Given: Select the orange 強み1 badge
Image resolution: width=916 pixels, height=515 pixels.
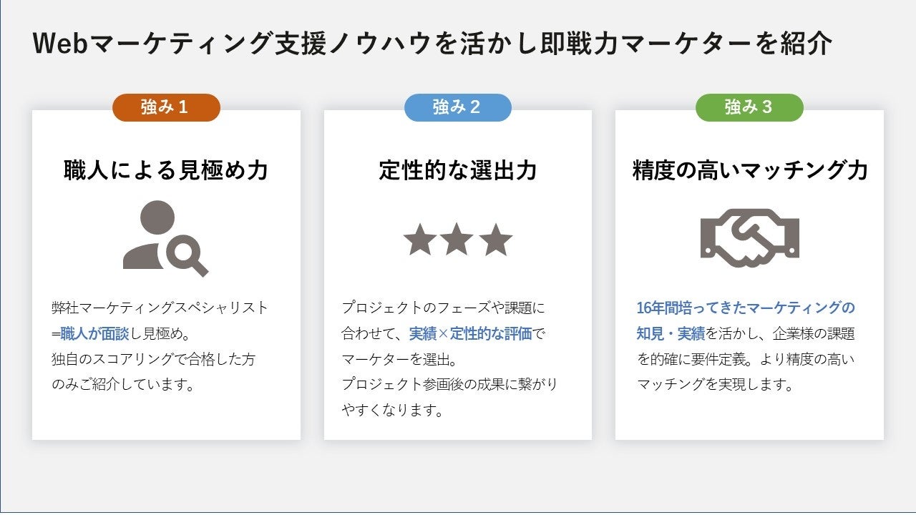Looking at the screenshot, I should coord(166,107).
